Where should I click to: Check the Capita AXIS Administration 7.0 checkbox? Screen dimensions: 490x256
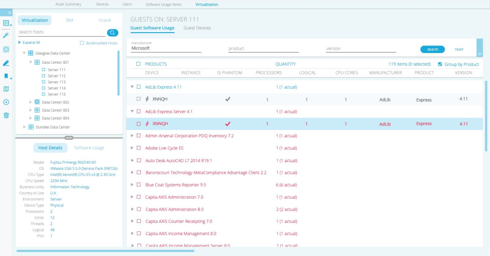[139, 197]
